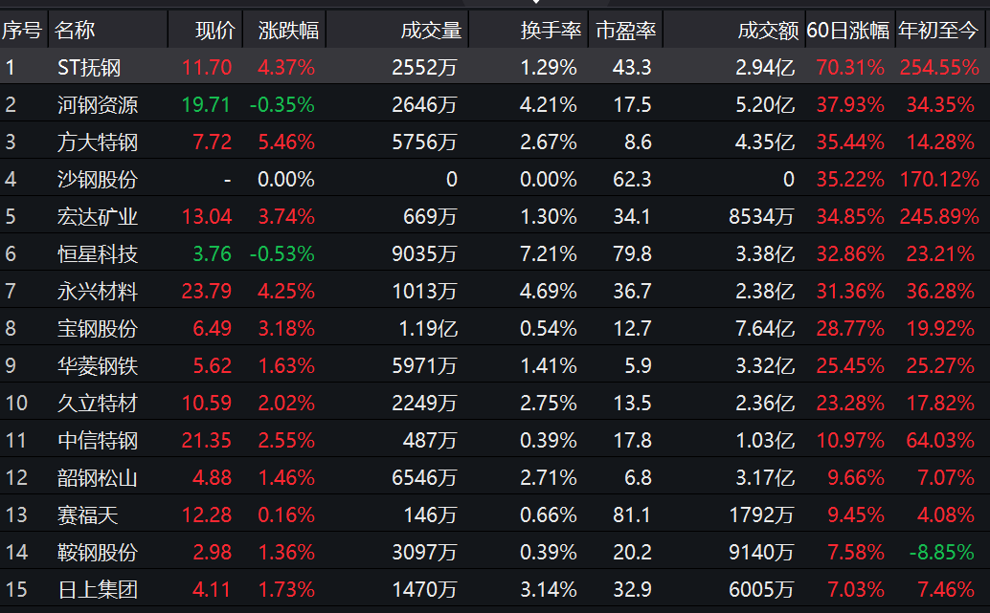This screenshot has height=613, width=990.
Task: Click the 序号 column header
Action: [21, 31]
